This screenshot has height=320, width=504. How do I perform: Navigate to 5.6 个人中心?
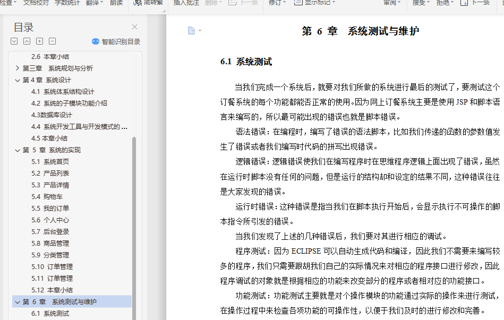pos(50,220)
